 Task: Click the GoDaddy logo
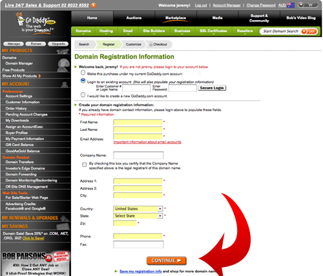point(36,24)
